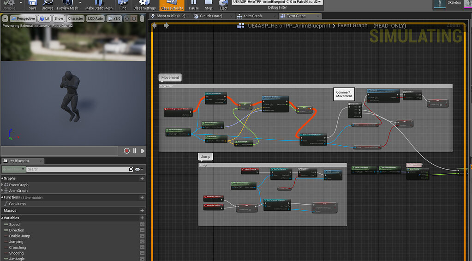
Task: Expand the EventGraph tree item
Action: click(2, 185)
